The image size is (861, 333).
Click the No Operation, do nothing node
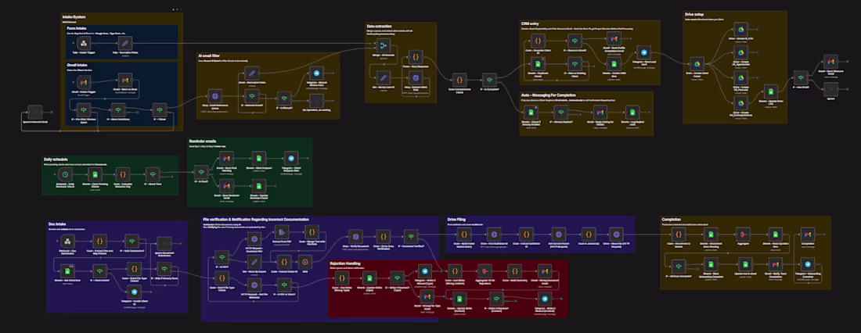click(315, 100)
